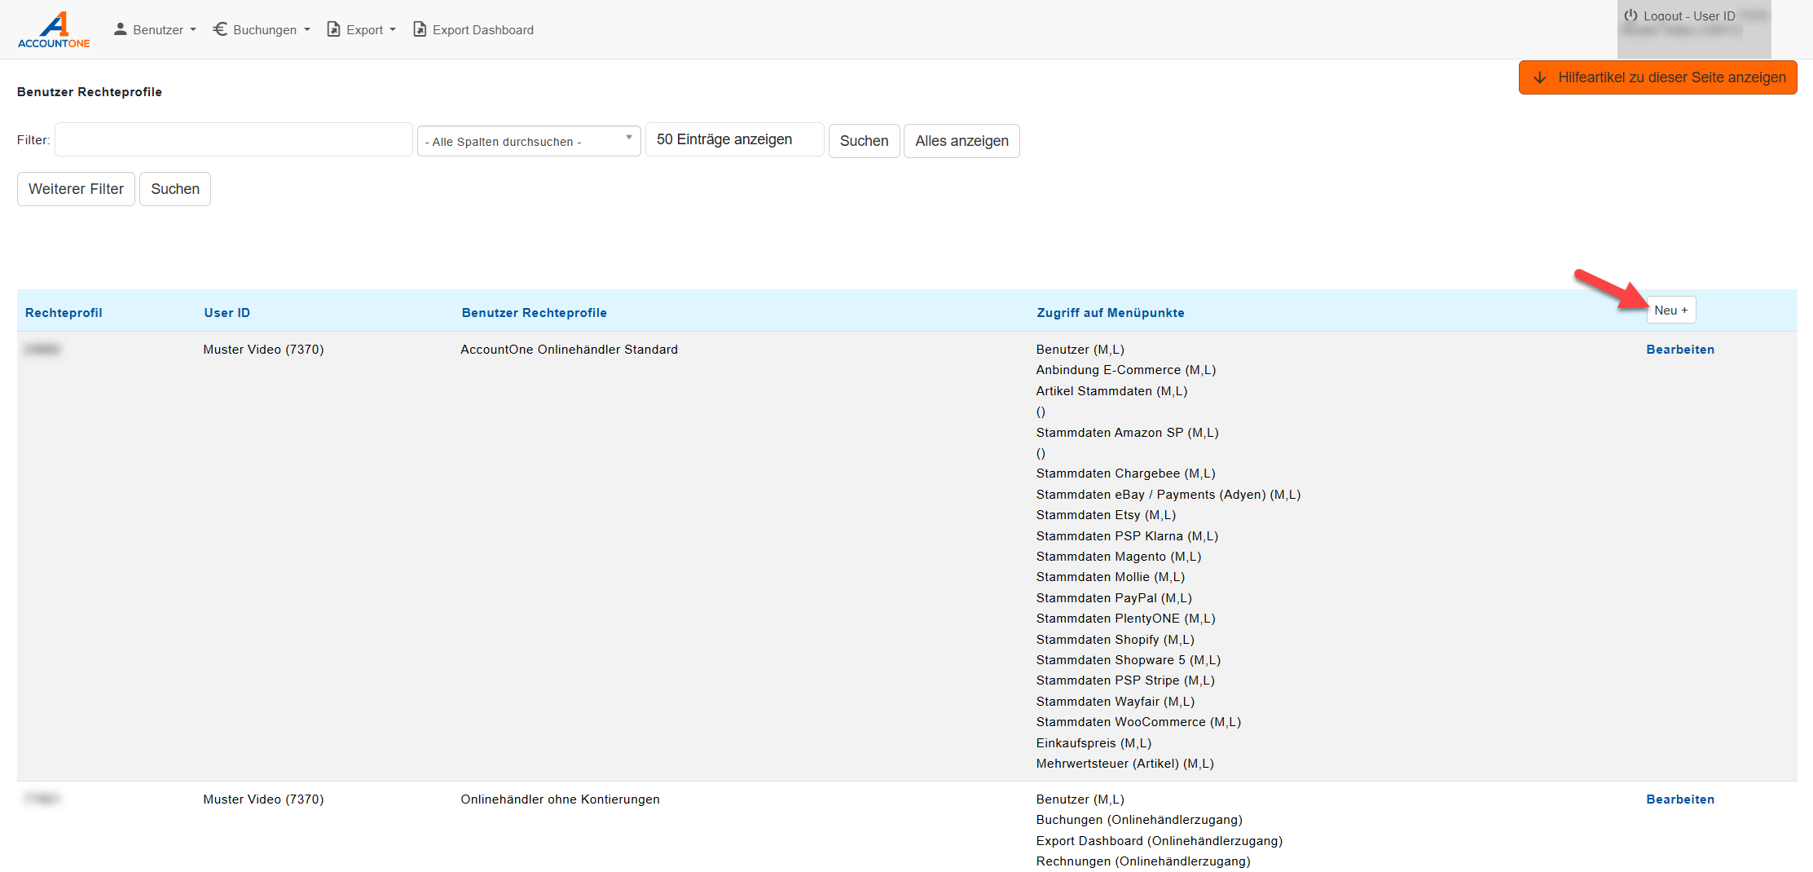Click 'Stammdaten PSP Klarna (M,L)' entry
Screen dimensions: 1813x872
[1127, 536]
